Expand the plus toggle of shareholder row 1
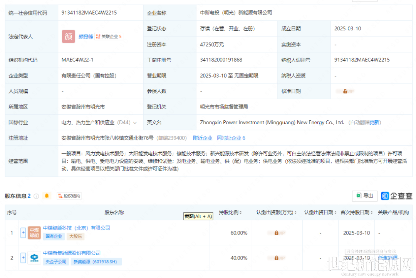Screen dimensions: 416x278 pos(23,233)
